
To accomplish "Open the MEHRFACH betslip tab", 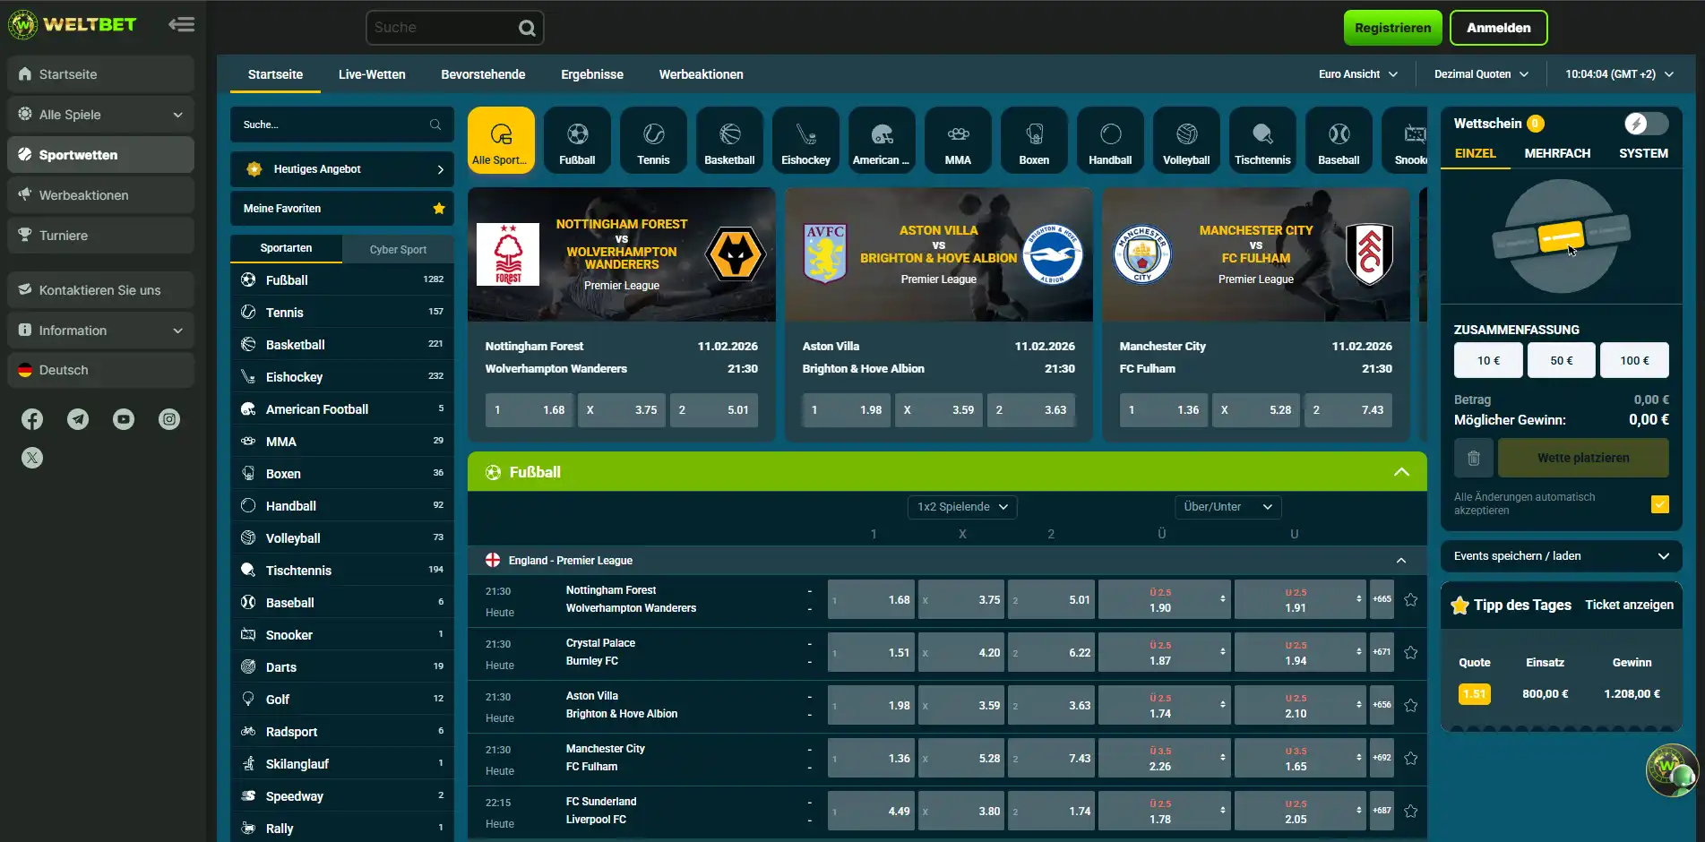I will pyautogui.click(x=1557, y=153).
